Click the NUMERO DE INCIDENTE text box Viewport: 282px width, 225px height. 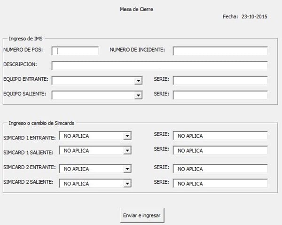(220, 51)
